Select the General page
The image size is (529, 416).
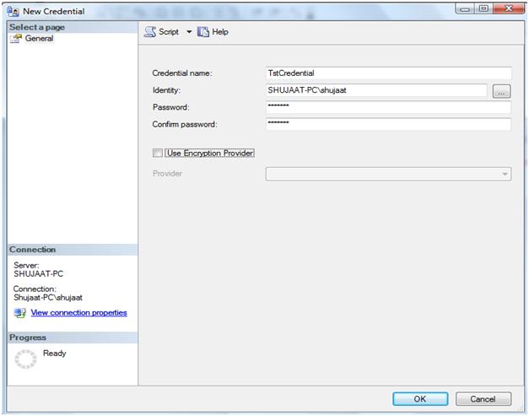coord(39,39)
